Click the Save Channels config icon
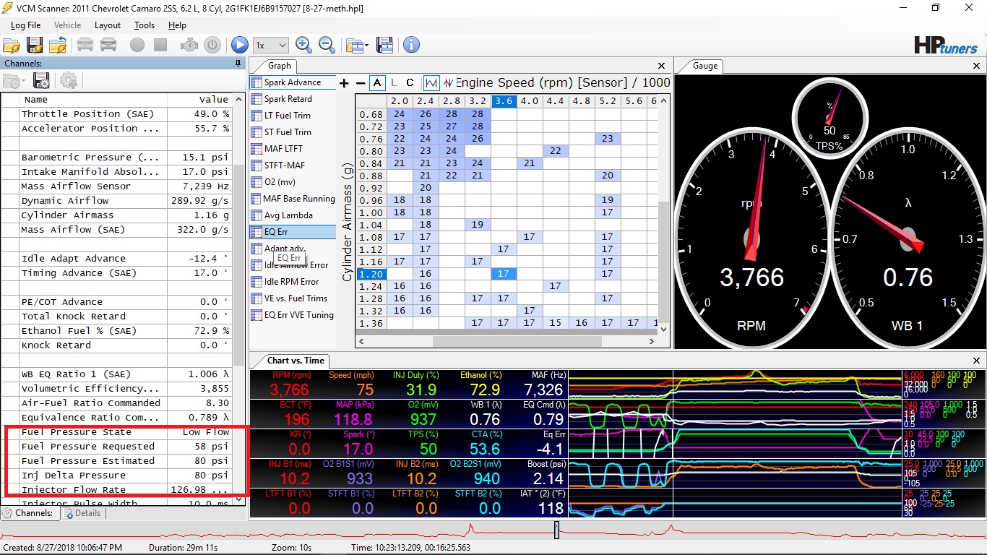987x555 pixels. pyautogui.click(x=41, y=80)
